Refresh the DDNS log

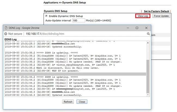pyautogui.click(x=68, y=102)
